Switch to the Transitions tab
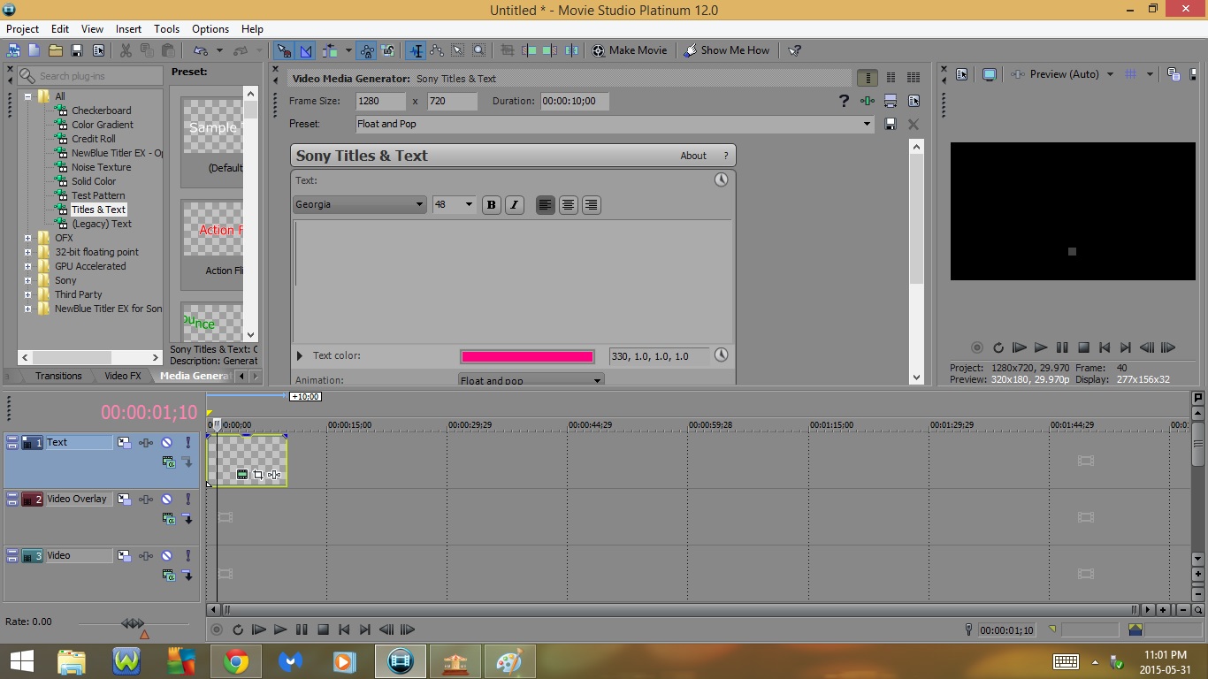 click(x=58, y=376)
